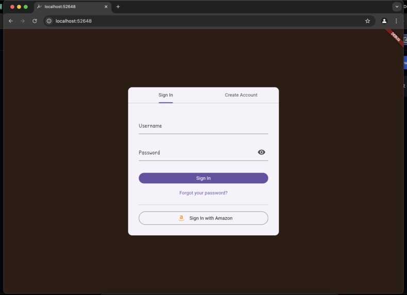Click the browser forward arrow
Viewport: 407px width, 295px height.
coord(23,21)
